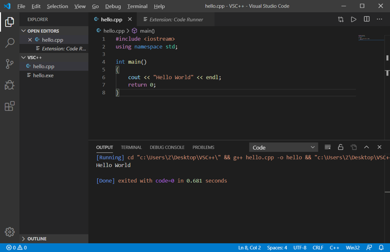390x252 pixels.
Task: Click the VS Code logo icon
Action: (7, 6)
